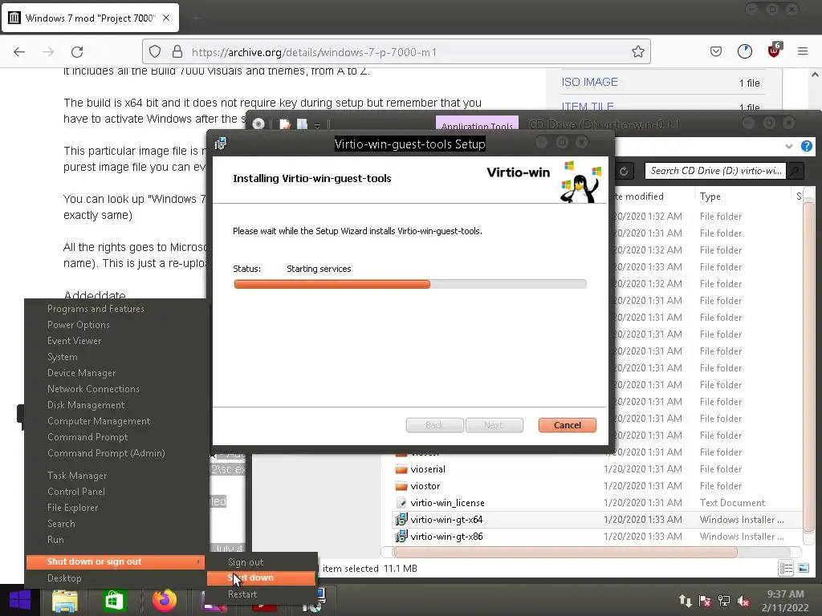Launch File Explorer from the taskbar

click(65, 600)
